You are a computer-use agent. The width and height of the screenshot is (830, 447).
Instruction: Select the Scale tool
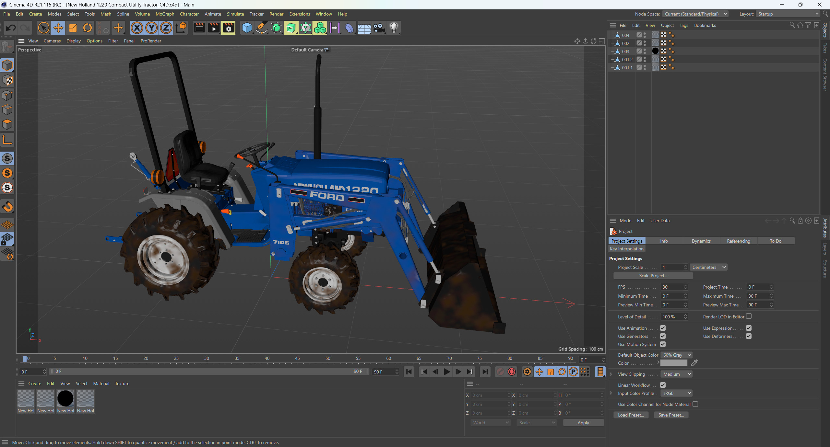point(73,28)
